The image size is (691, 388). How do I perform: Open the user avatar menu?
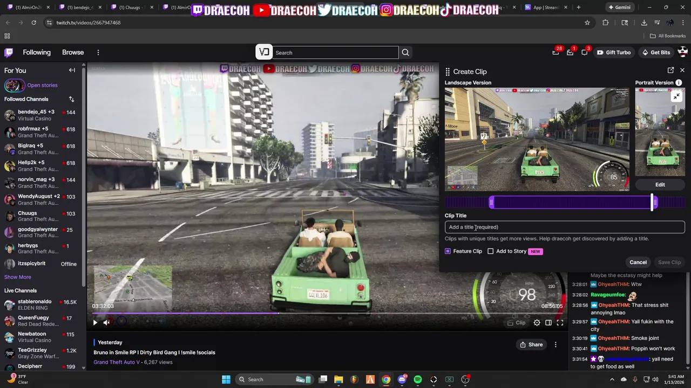[x=682, y=52]
